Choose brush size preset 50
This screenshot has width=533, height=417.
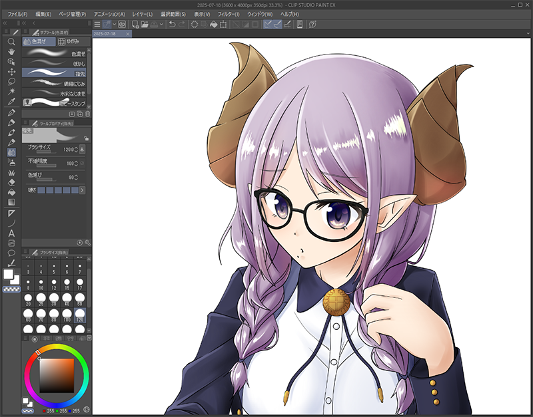79,299
